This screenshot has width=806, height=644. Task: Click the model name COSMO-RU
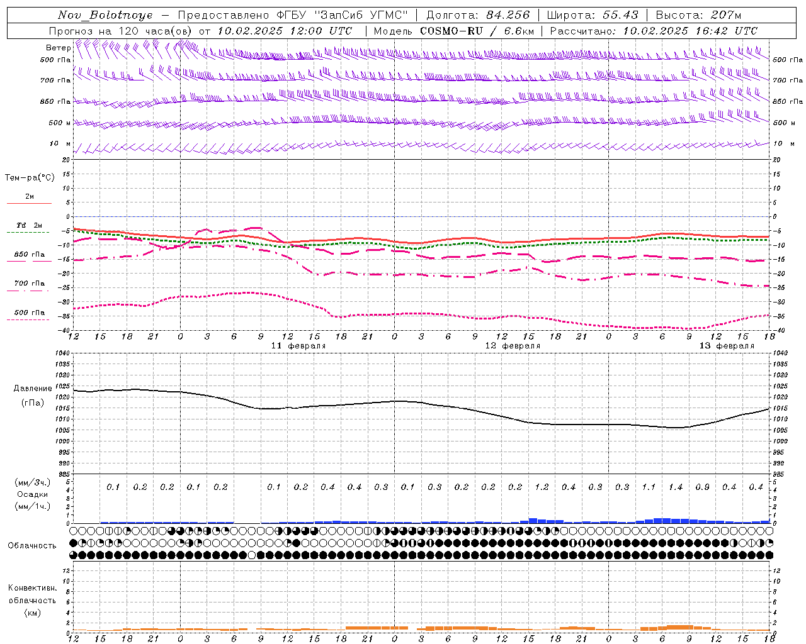click(451, 30)
